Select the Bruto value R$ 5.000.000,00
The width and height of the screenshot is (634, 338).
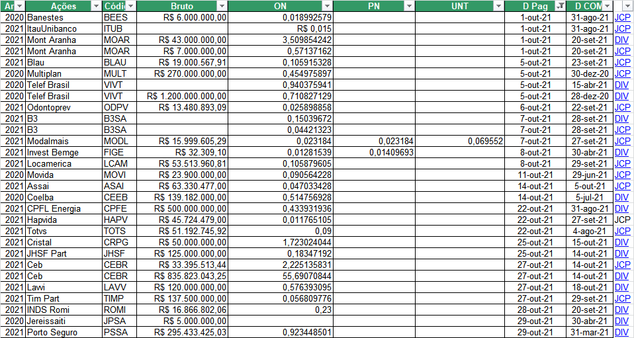(x=183, y=321)
